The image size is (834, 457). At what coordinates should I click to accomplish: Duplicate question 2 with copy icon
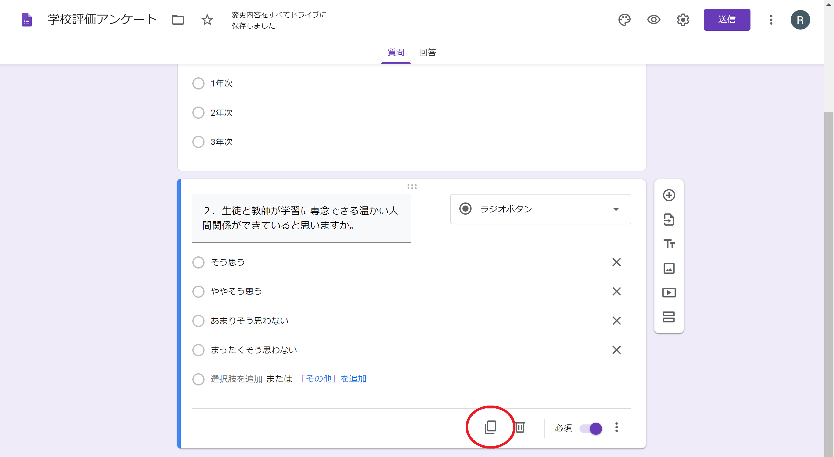[490, 427]
